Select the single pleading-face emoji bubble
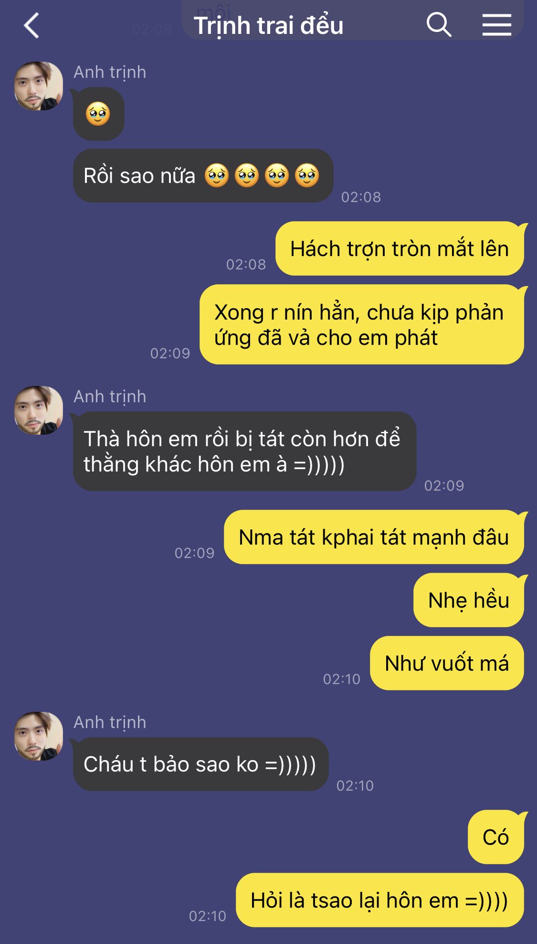 [x=98, y=114]
